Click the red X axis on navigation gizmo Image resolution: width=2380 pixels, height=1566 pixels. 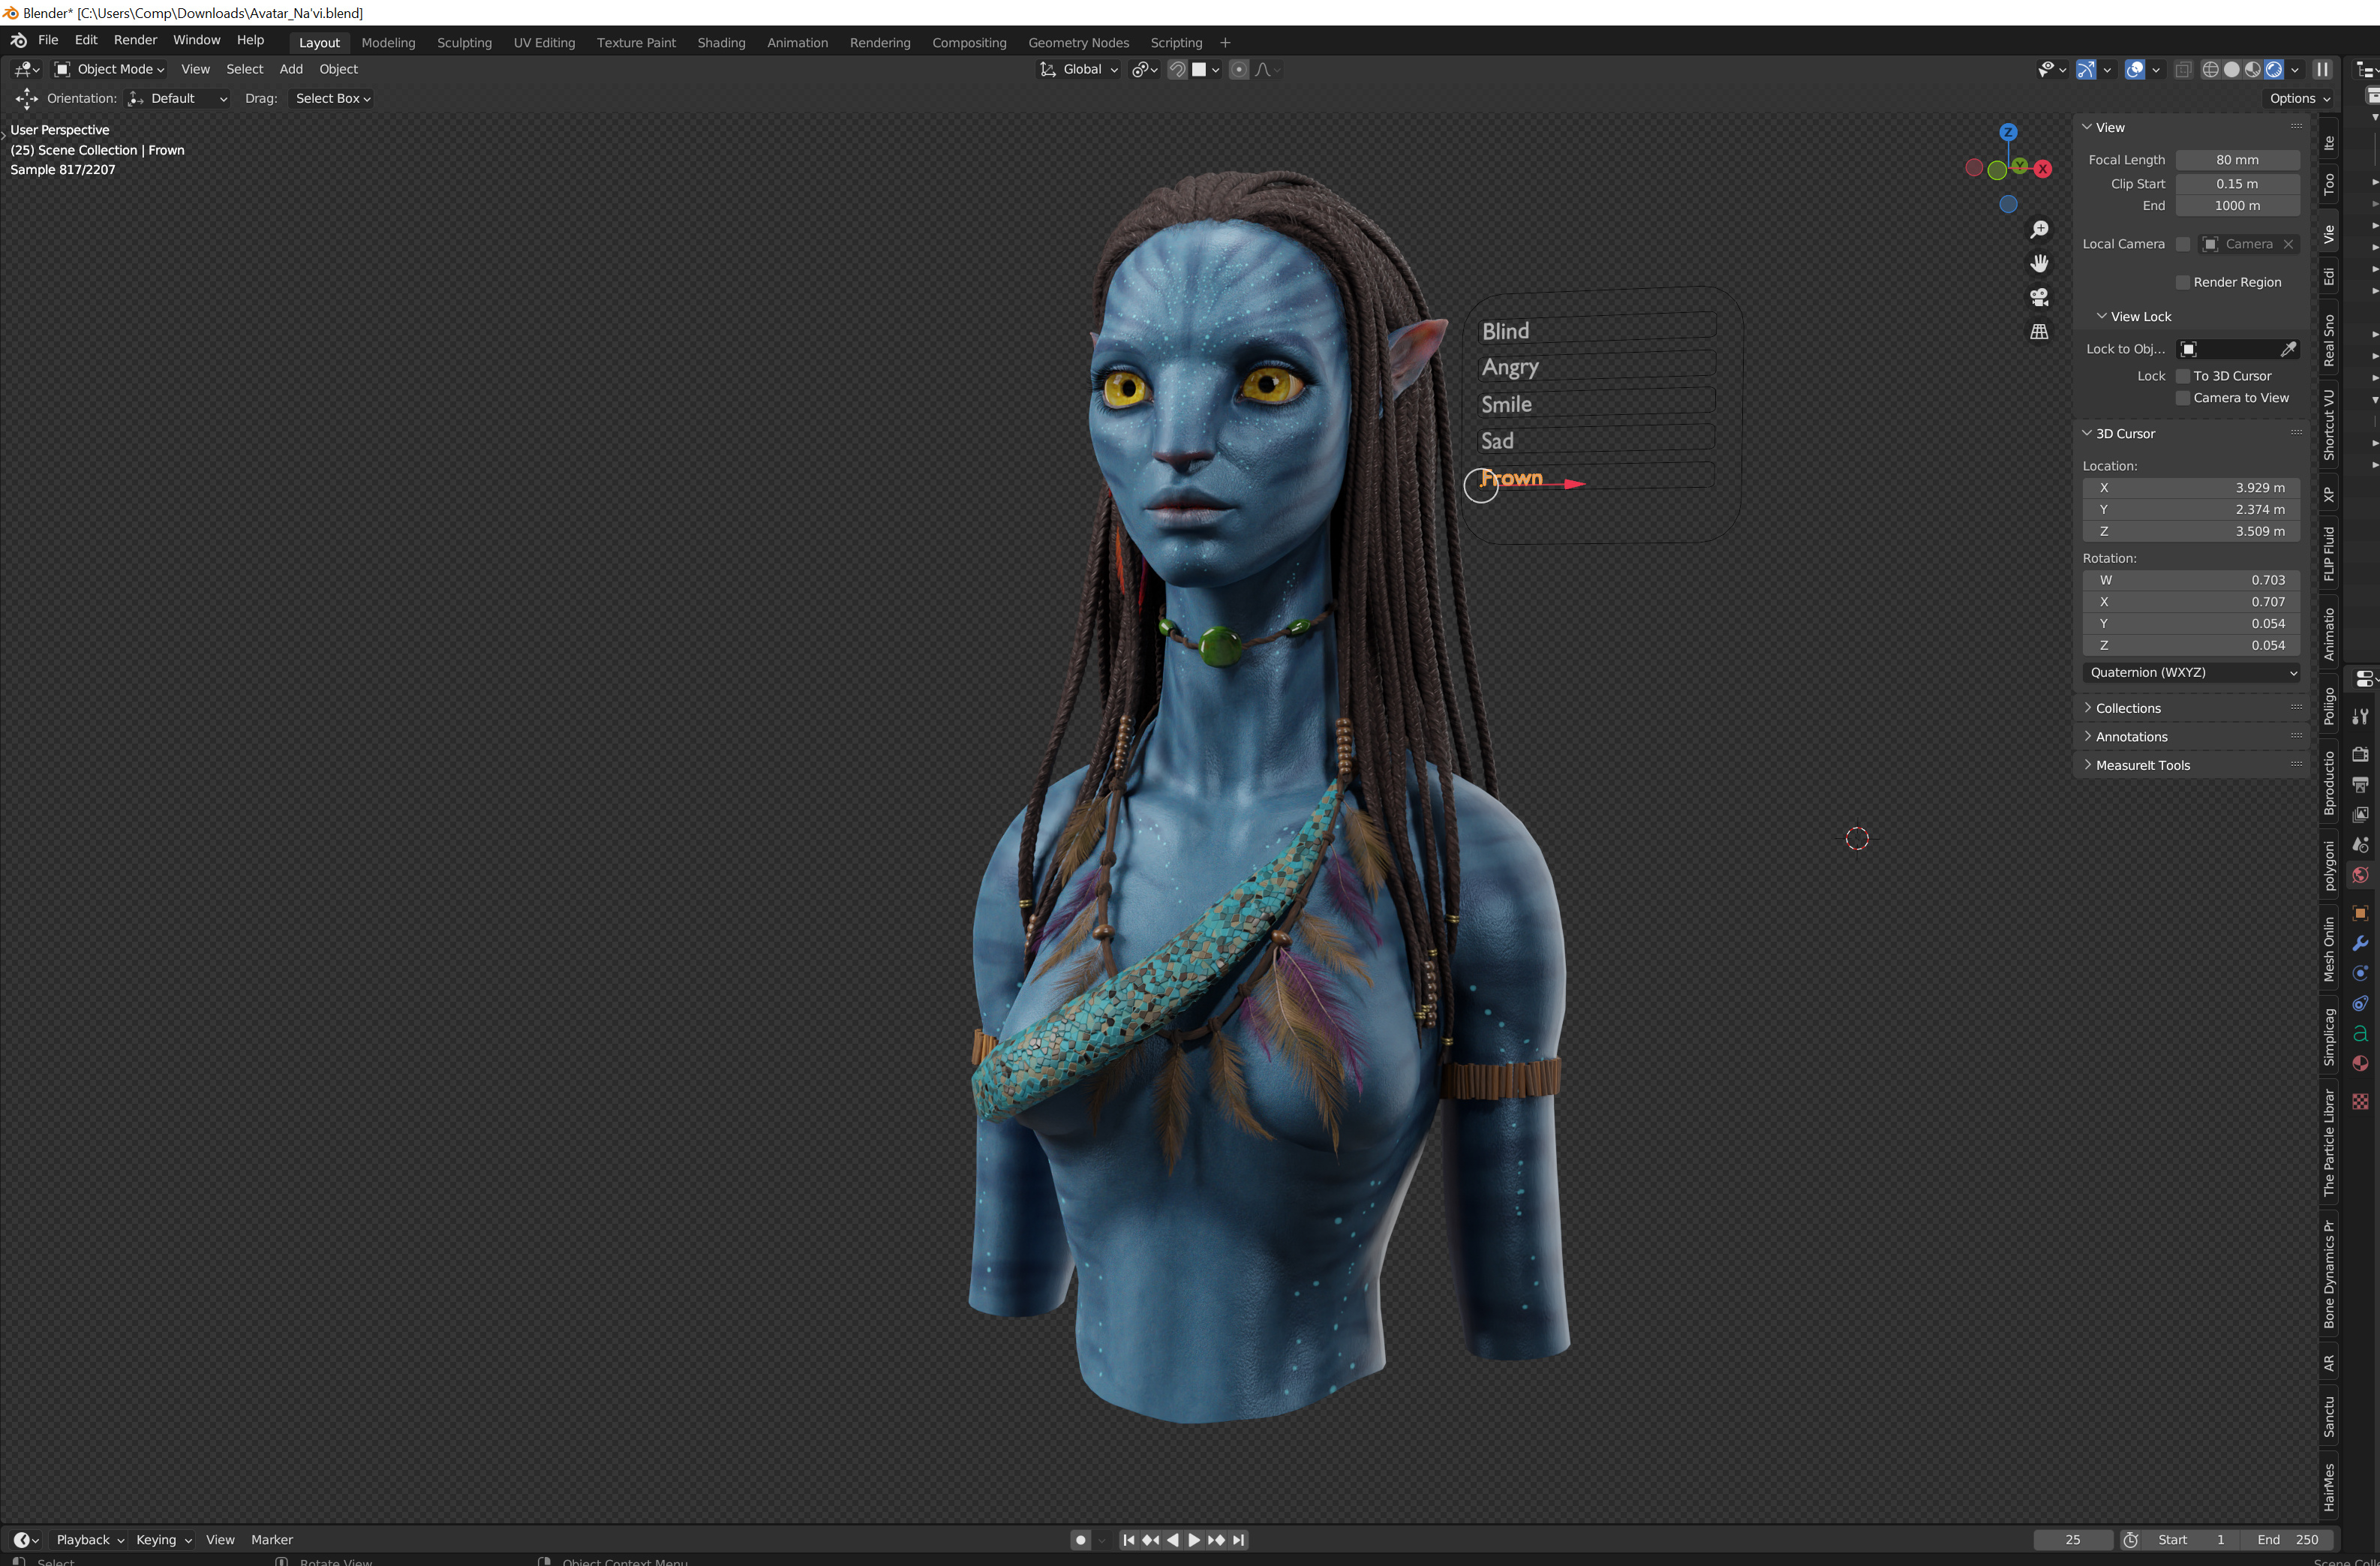coord(2043,169)
